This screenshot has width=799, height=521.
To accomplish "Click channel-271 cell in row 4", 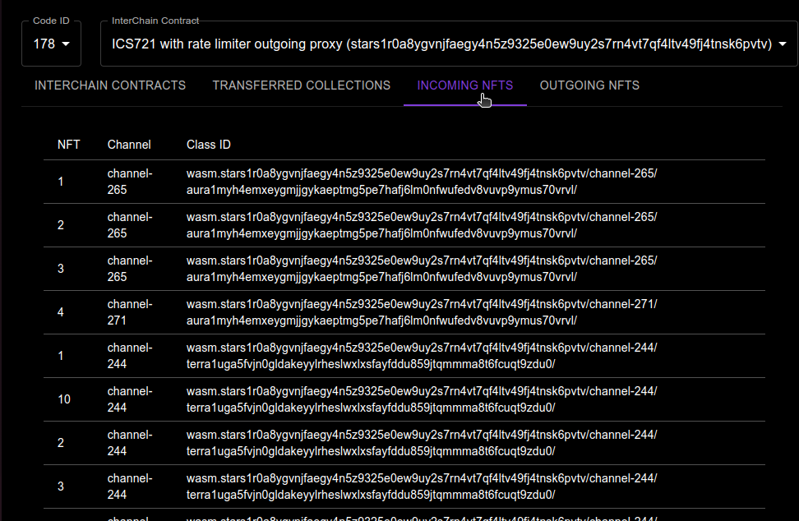I will [130, 312].
